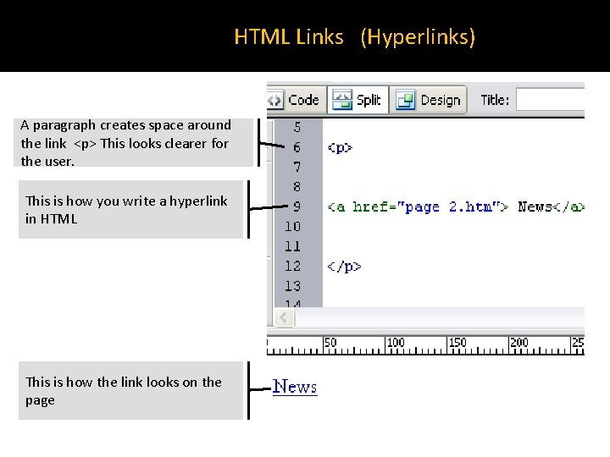Switch to Design view
Screen dimensions: 610x457
click(429, 100)
